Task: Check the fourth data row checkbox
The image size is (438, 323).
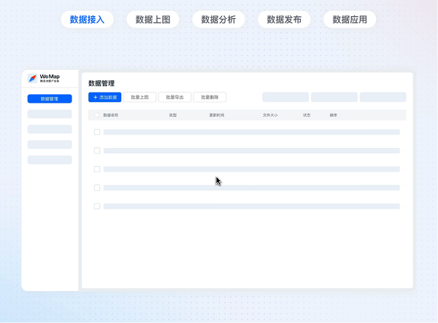Action: tap(97, 187)
